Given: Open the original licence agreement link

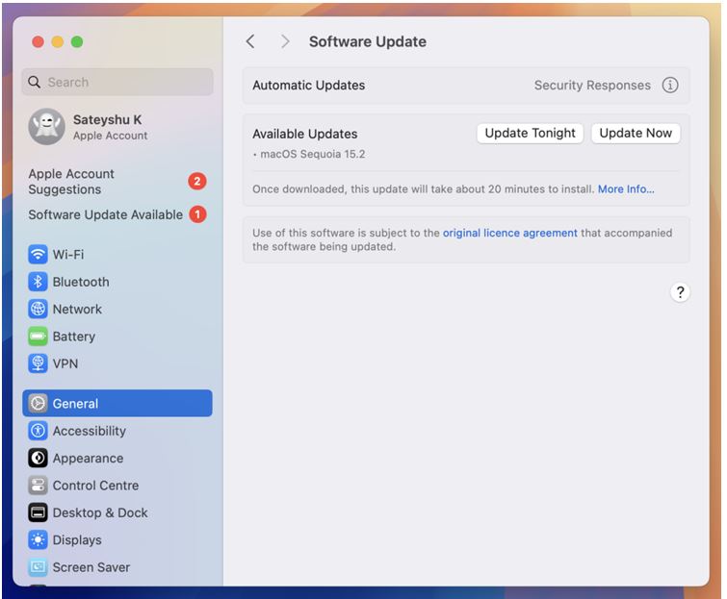Looking at the screenshot, I should 510,233.
